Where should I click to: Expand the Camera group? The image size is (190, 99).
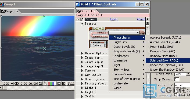pos(82,70)
